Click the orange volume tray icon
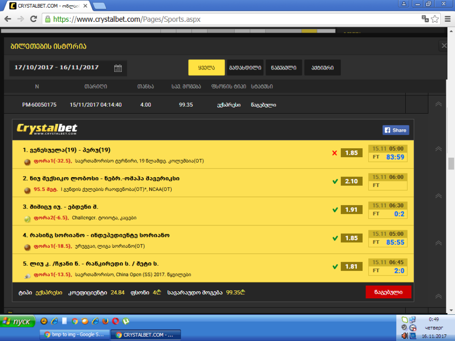This screenshot has height=341, width=455. coord(404,336)
